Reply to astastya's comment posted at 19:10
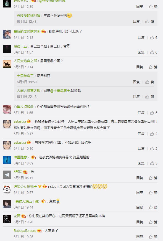Viewport: 163px width, 241px height. pyautogui.click(x=141, y=148)
